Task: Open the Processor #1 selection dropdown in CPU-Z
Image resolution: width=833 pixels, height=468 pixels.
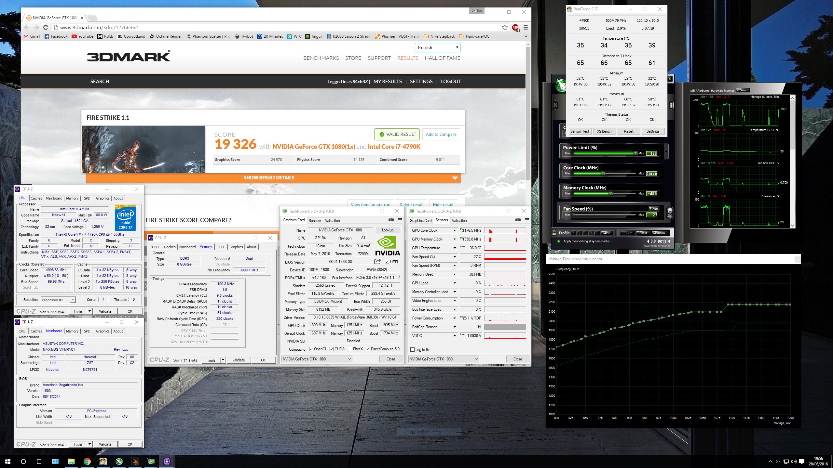Action: pyautogui.click(x=58, y=300)
